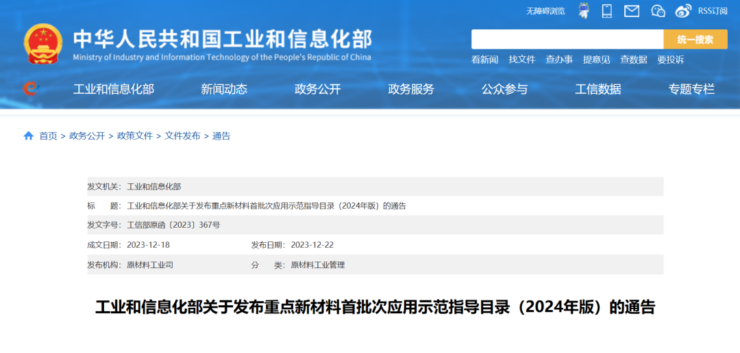Open the 找文件 quick link
The image size is (740, 353).
click(x=522, y=60)
